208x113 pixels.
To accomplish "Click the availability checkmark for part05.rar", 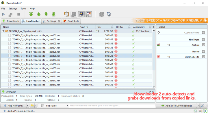I will click(133, 52).
